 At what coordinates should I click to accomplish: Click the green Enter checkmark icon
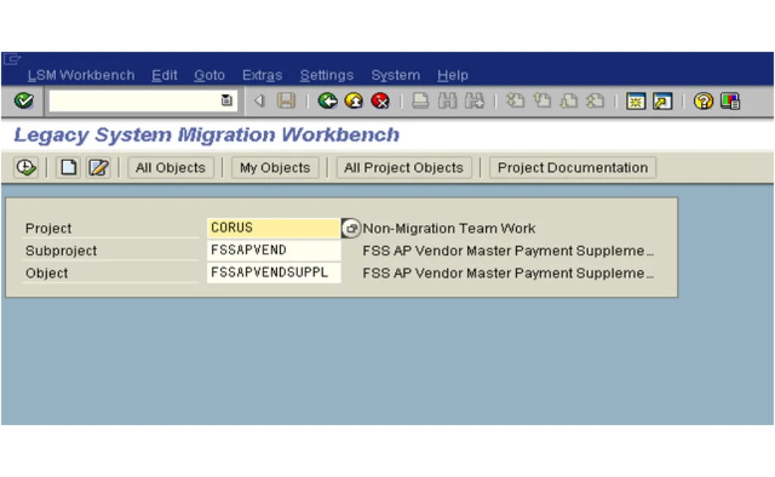[23, 101]
